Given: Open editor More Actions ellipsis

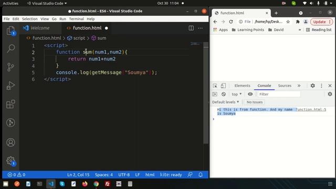Looking at the screenshot, I should 200,28.
